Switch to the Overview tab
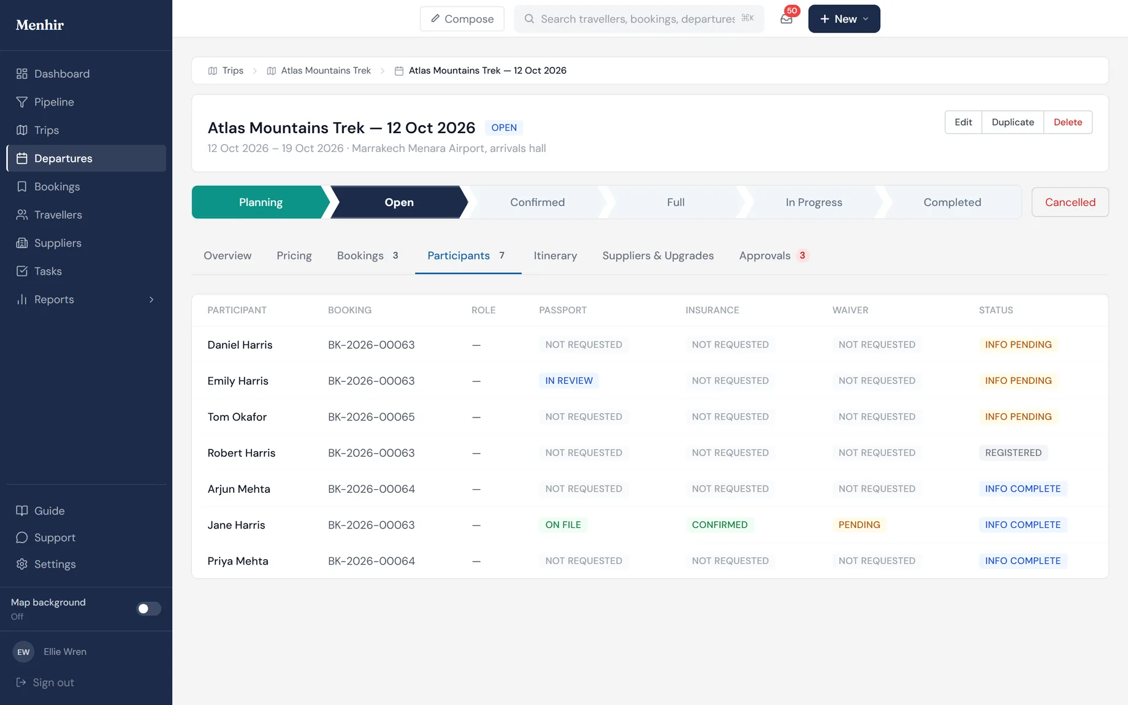This screenshot has width=1128, height=705. 227,256
